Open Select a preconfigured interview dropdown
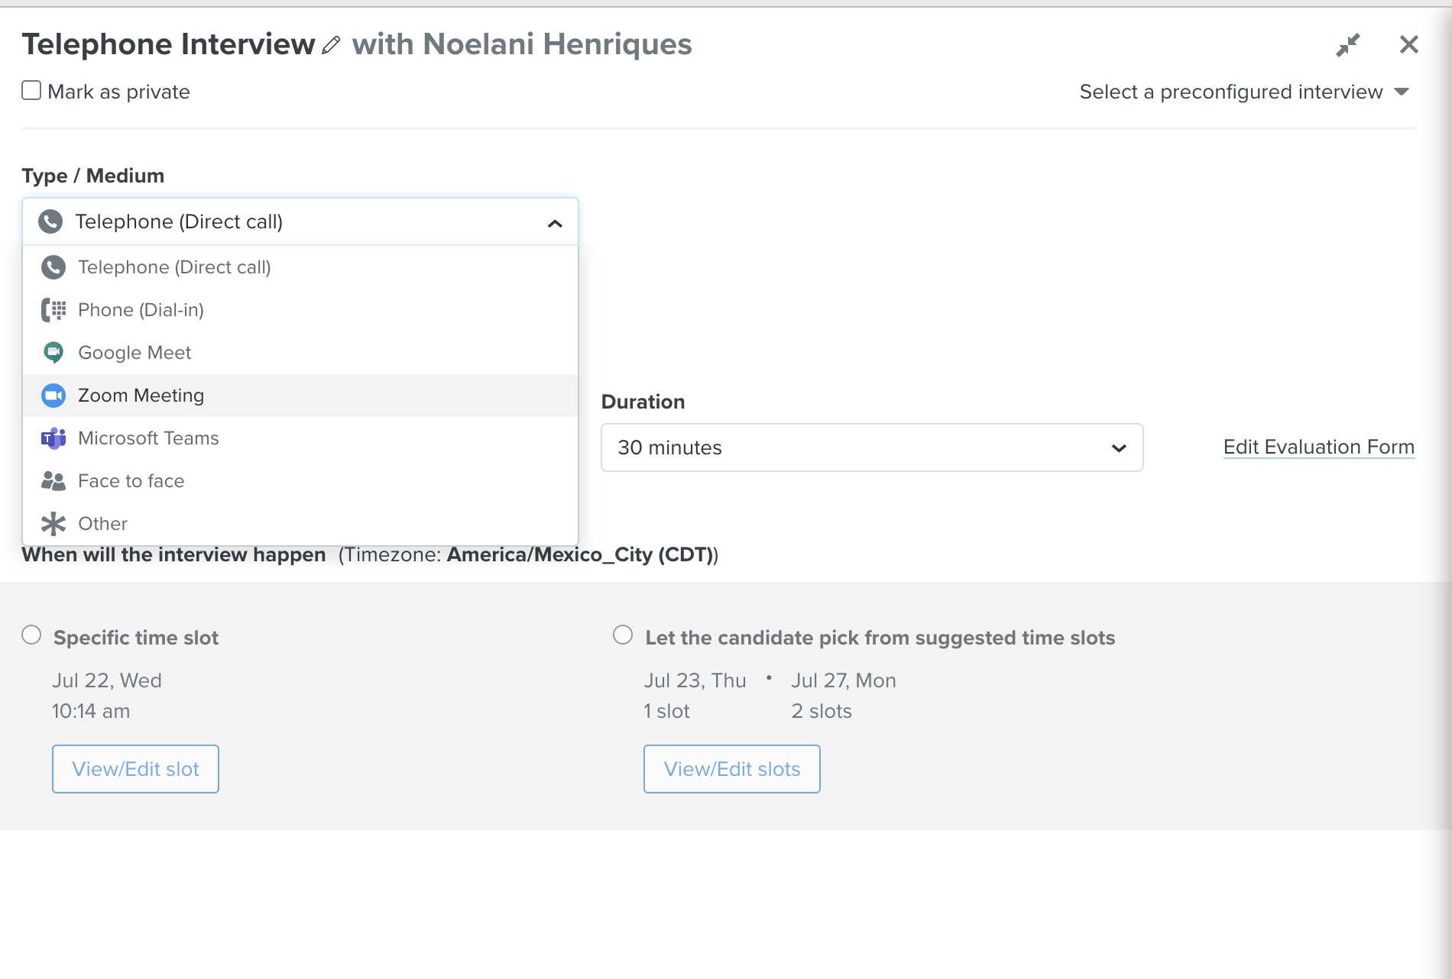The image size is (1452, 979). point(1244,92)
